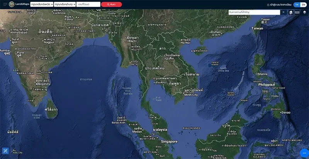This screenshot has width=309, height=159.
Task: Click the MAHARASHTRA state label
Action: point(25,49)
